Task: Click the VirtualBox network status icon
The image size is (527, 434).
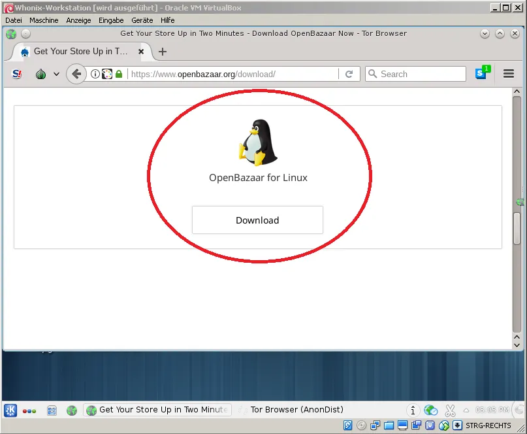Action: click(375, 426)
